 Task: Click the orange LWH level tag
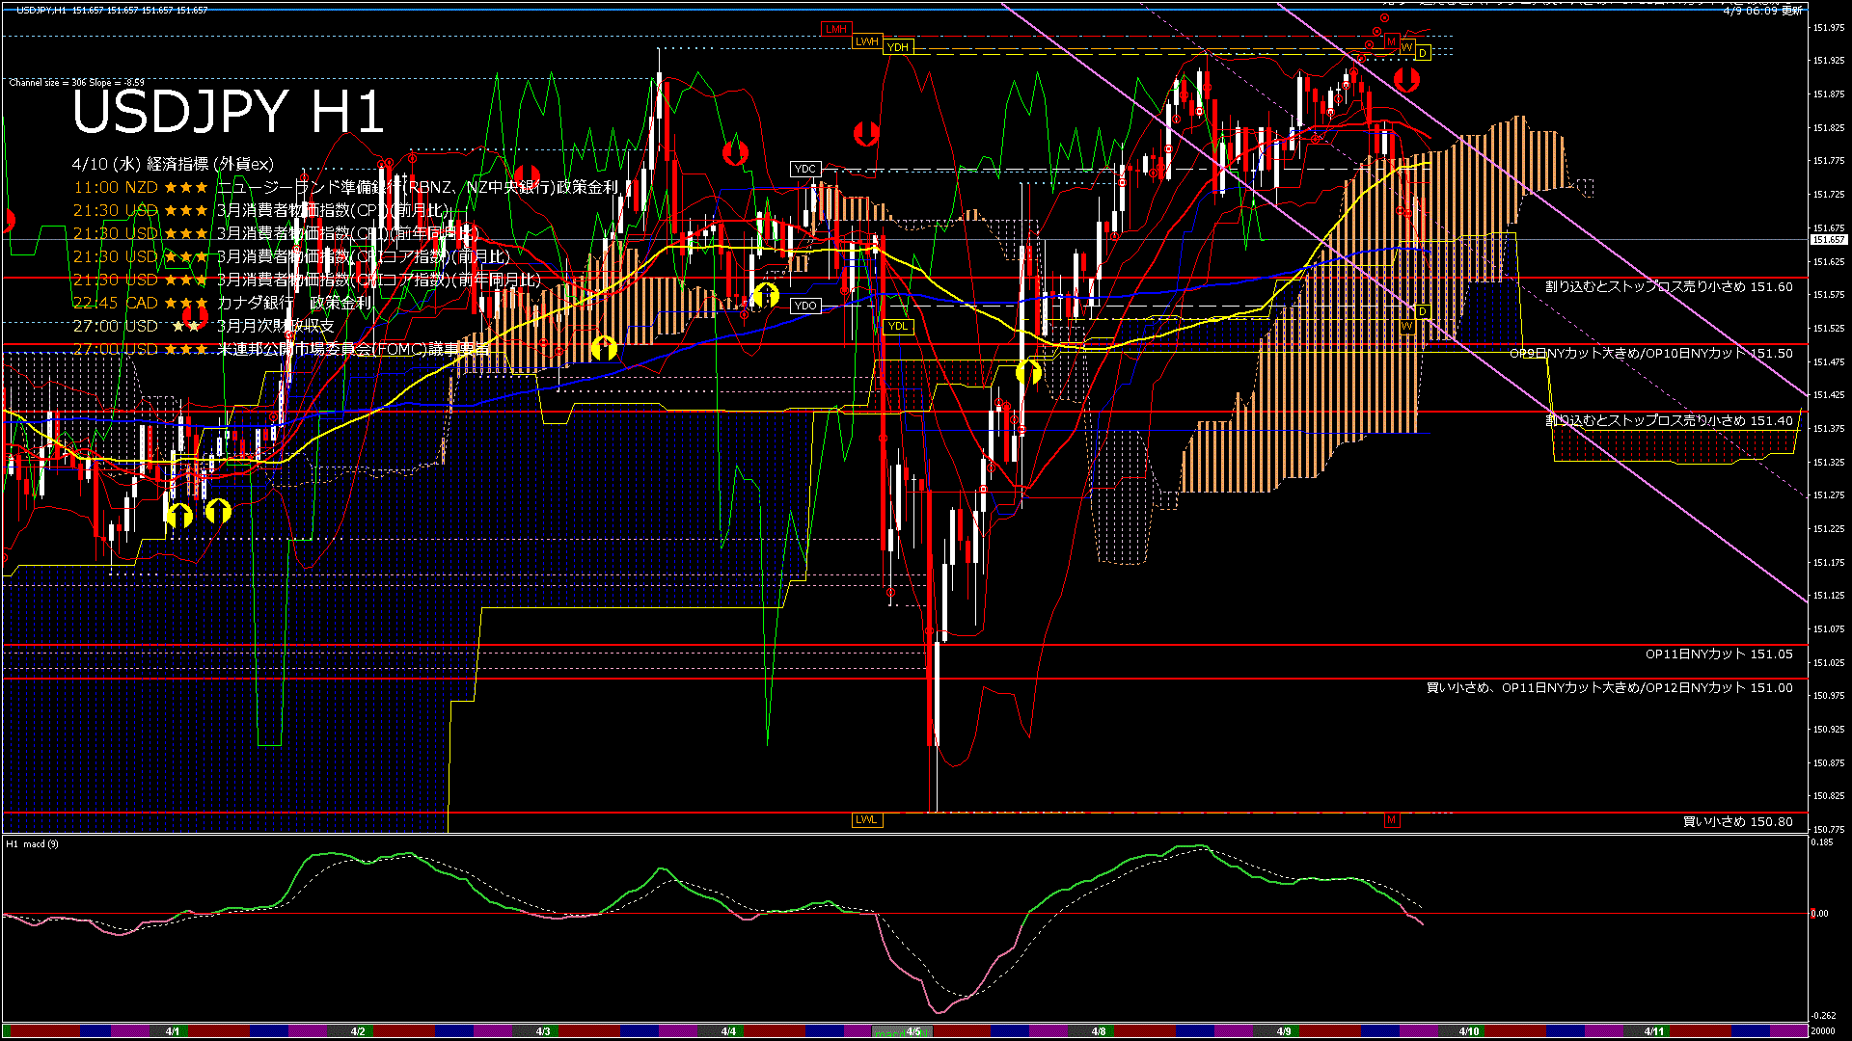[867, 41]
